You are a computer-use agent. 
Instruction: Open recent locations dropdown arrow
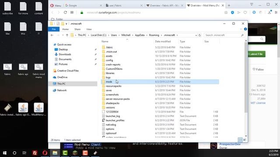coord(63,35)
